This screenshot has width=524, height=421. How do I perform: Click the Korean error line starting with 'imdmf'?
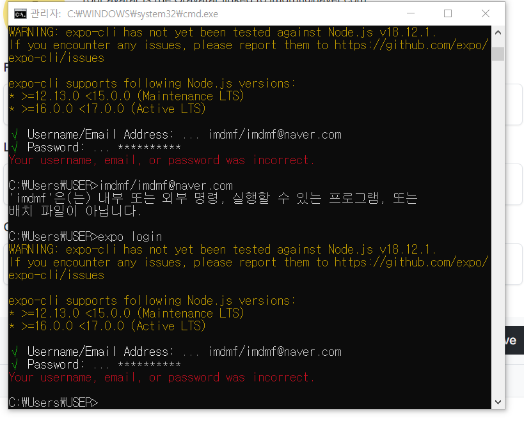(x=213, y=198)
